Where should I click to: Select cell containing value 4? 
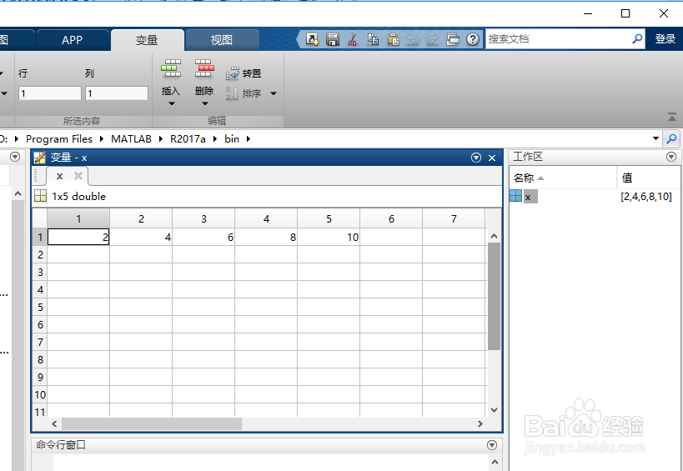[x=141, y=238]
